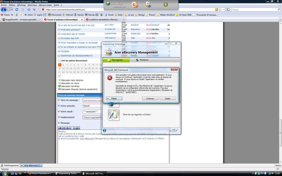Click the Votre email input field
282x176 pixels.
click(x=92, y=112)
